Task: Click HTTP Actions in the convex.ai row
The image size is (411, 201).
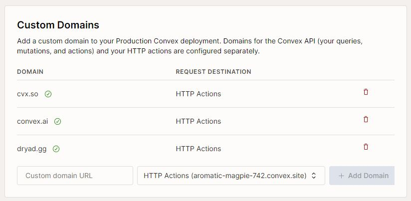Action: pos(198,121)
